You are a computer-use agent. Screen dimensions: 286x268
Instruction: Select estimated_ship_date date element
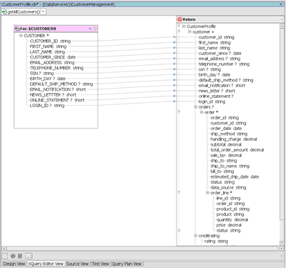pyautogui.click(x=235, y=177)
